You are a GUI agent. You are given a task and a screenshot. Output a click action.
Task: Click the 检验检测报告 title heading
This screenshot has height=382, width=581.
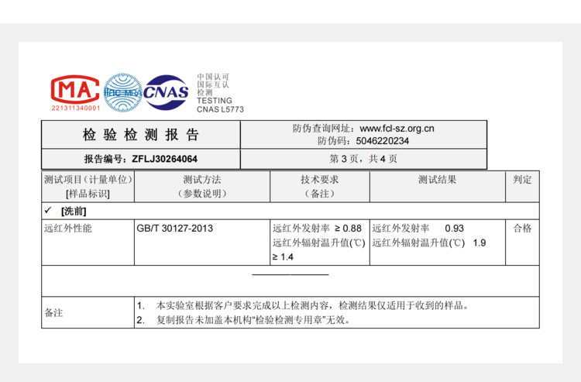click(141, 135)
